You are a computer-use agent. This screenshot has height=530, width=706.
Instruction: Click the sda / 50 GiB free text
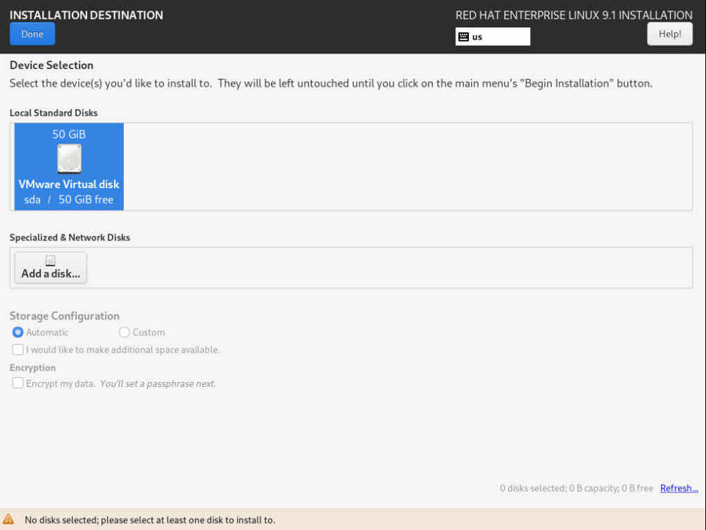tap(69, 199)
